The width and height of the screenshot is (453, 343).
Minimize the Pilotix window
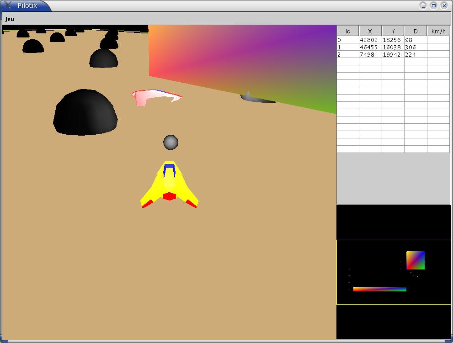pos(423,6)
